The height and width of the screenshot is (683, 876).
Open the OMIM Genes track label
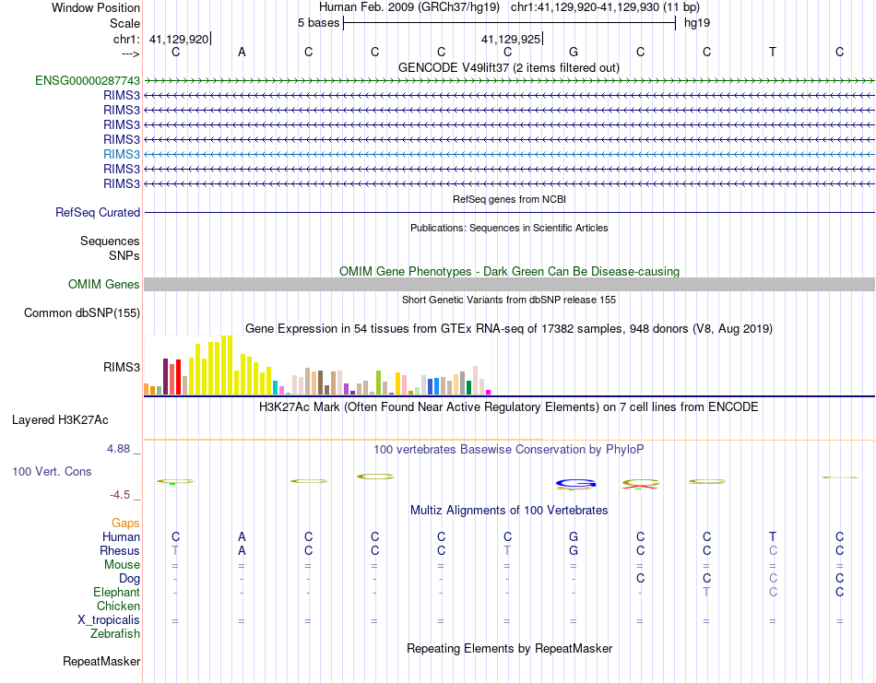(104, 284)
